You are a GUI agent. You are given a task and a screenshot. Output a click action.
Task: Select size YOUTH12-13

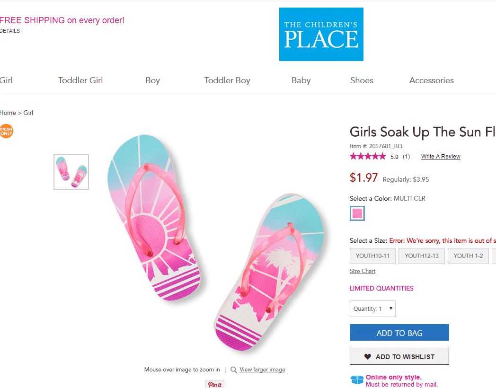421,256
